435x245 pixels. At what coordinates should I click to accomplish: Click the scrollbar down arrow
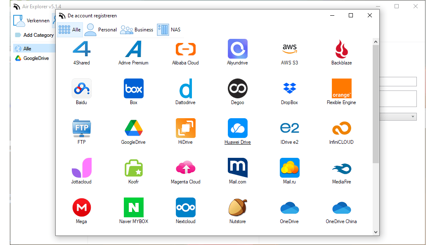(376, 232)
